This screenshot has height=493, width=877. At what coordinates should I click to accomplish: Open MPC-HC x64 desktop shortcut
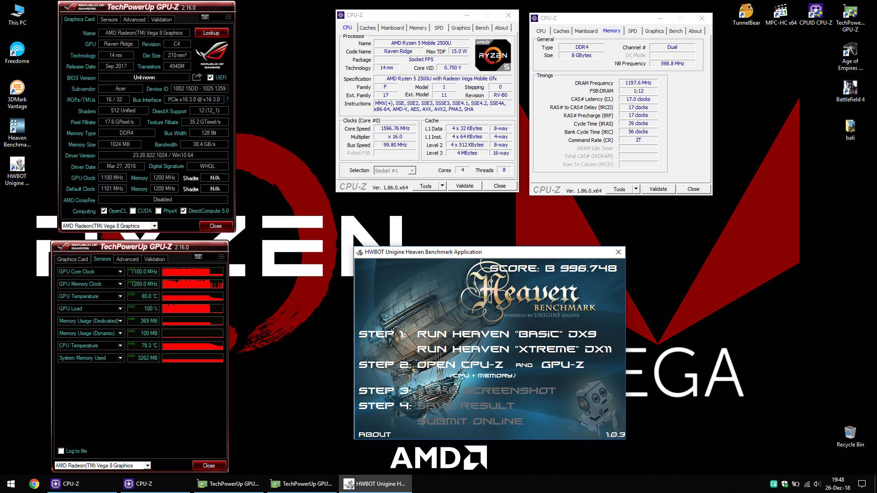pyautogui.click(x=781, y=15)
